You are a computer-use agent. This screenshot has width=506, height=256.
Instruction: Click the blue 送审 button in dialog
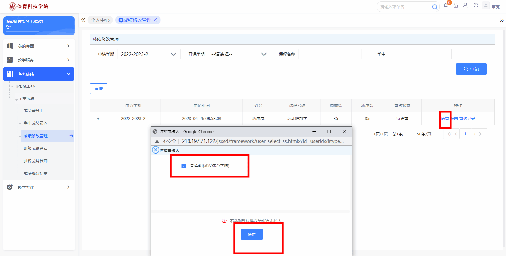tap(251, 234)
